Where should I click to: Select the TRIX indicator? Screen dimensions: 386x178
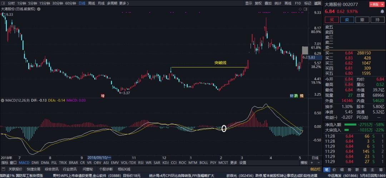63,163
